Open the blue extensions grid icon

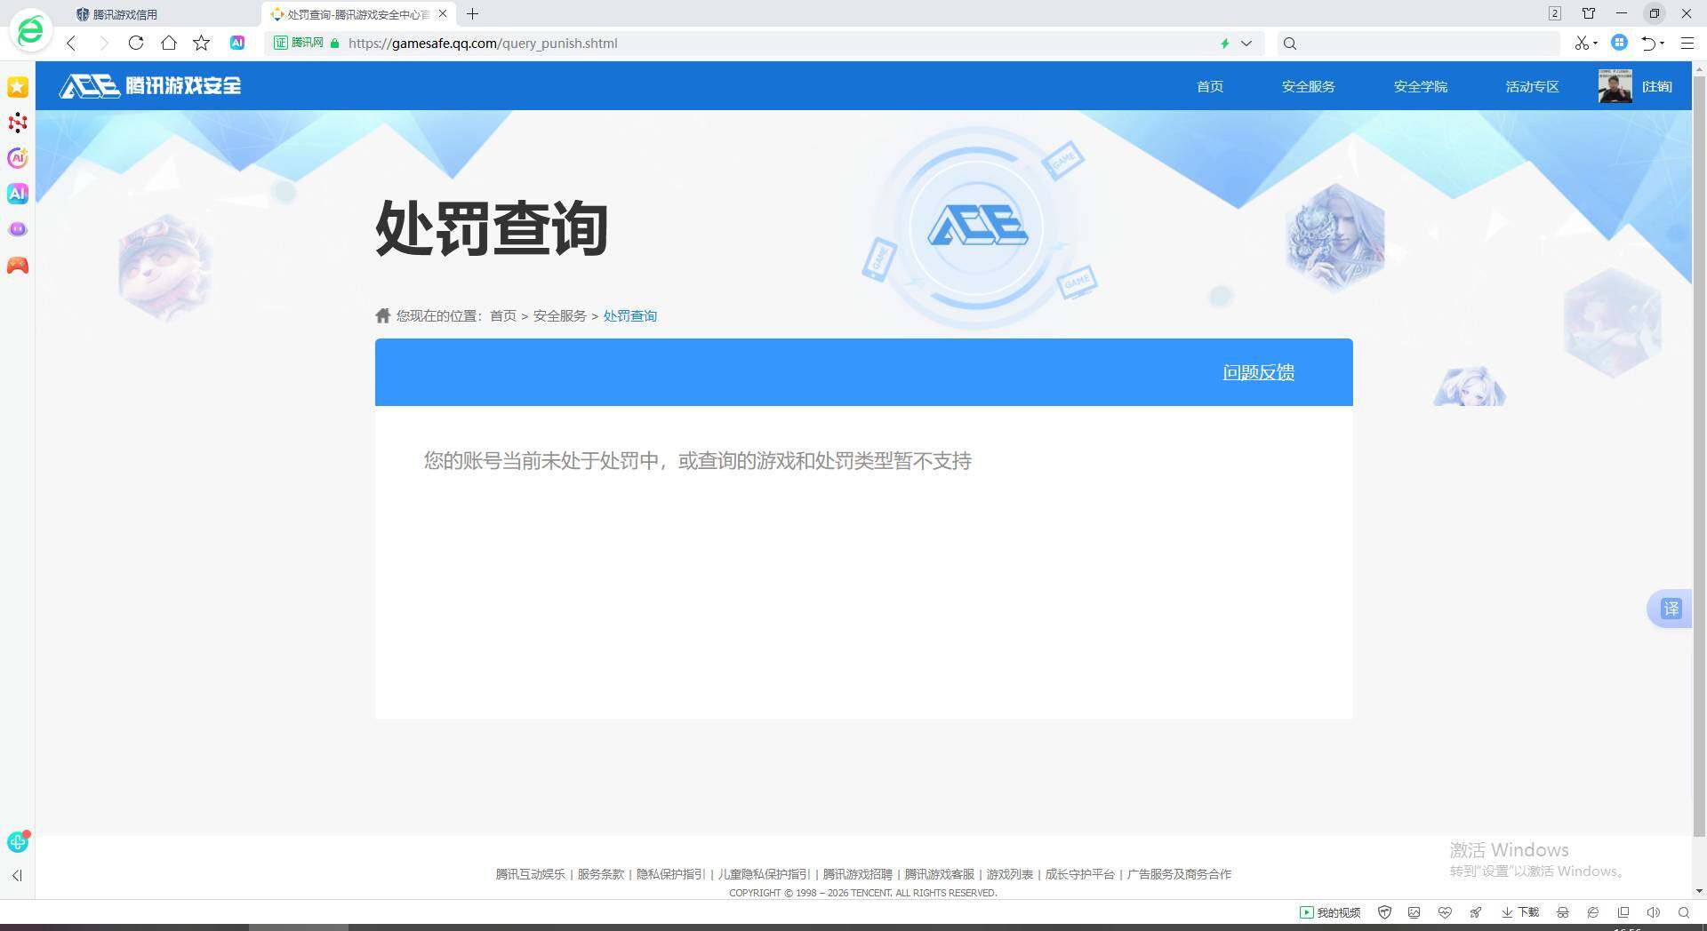pyautogui.click(x=1620, y=43)
